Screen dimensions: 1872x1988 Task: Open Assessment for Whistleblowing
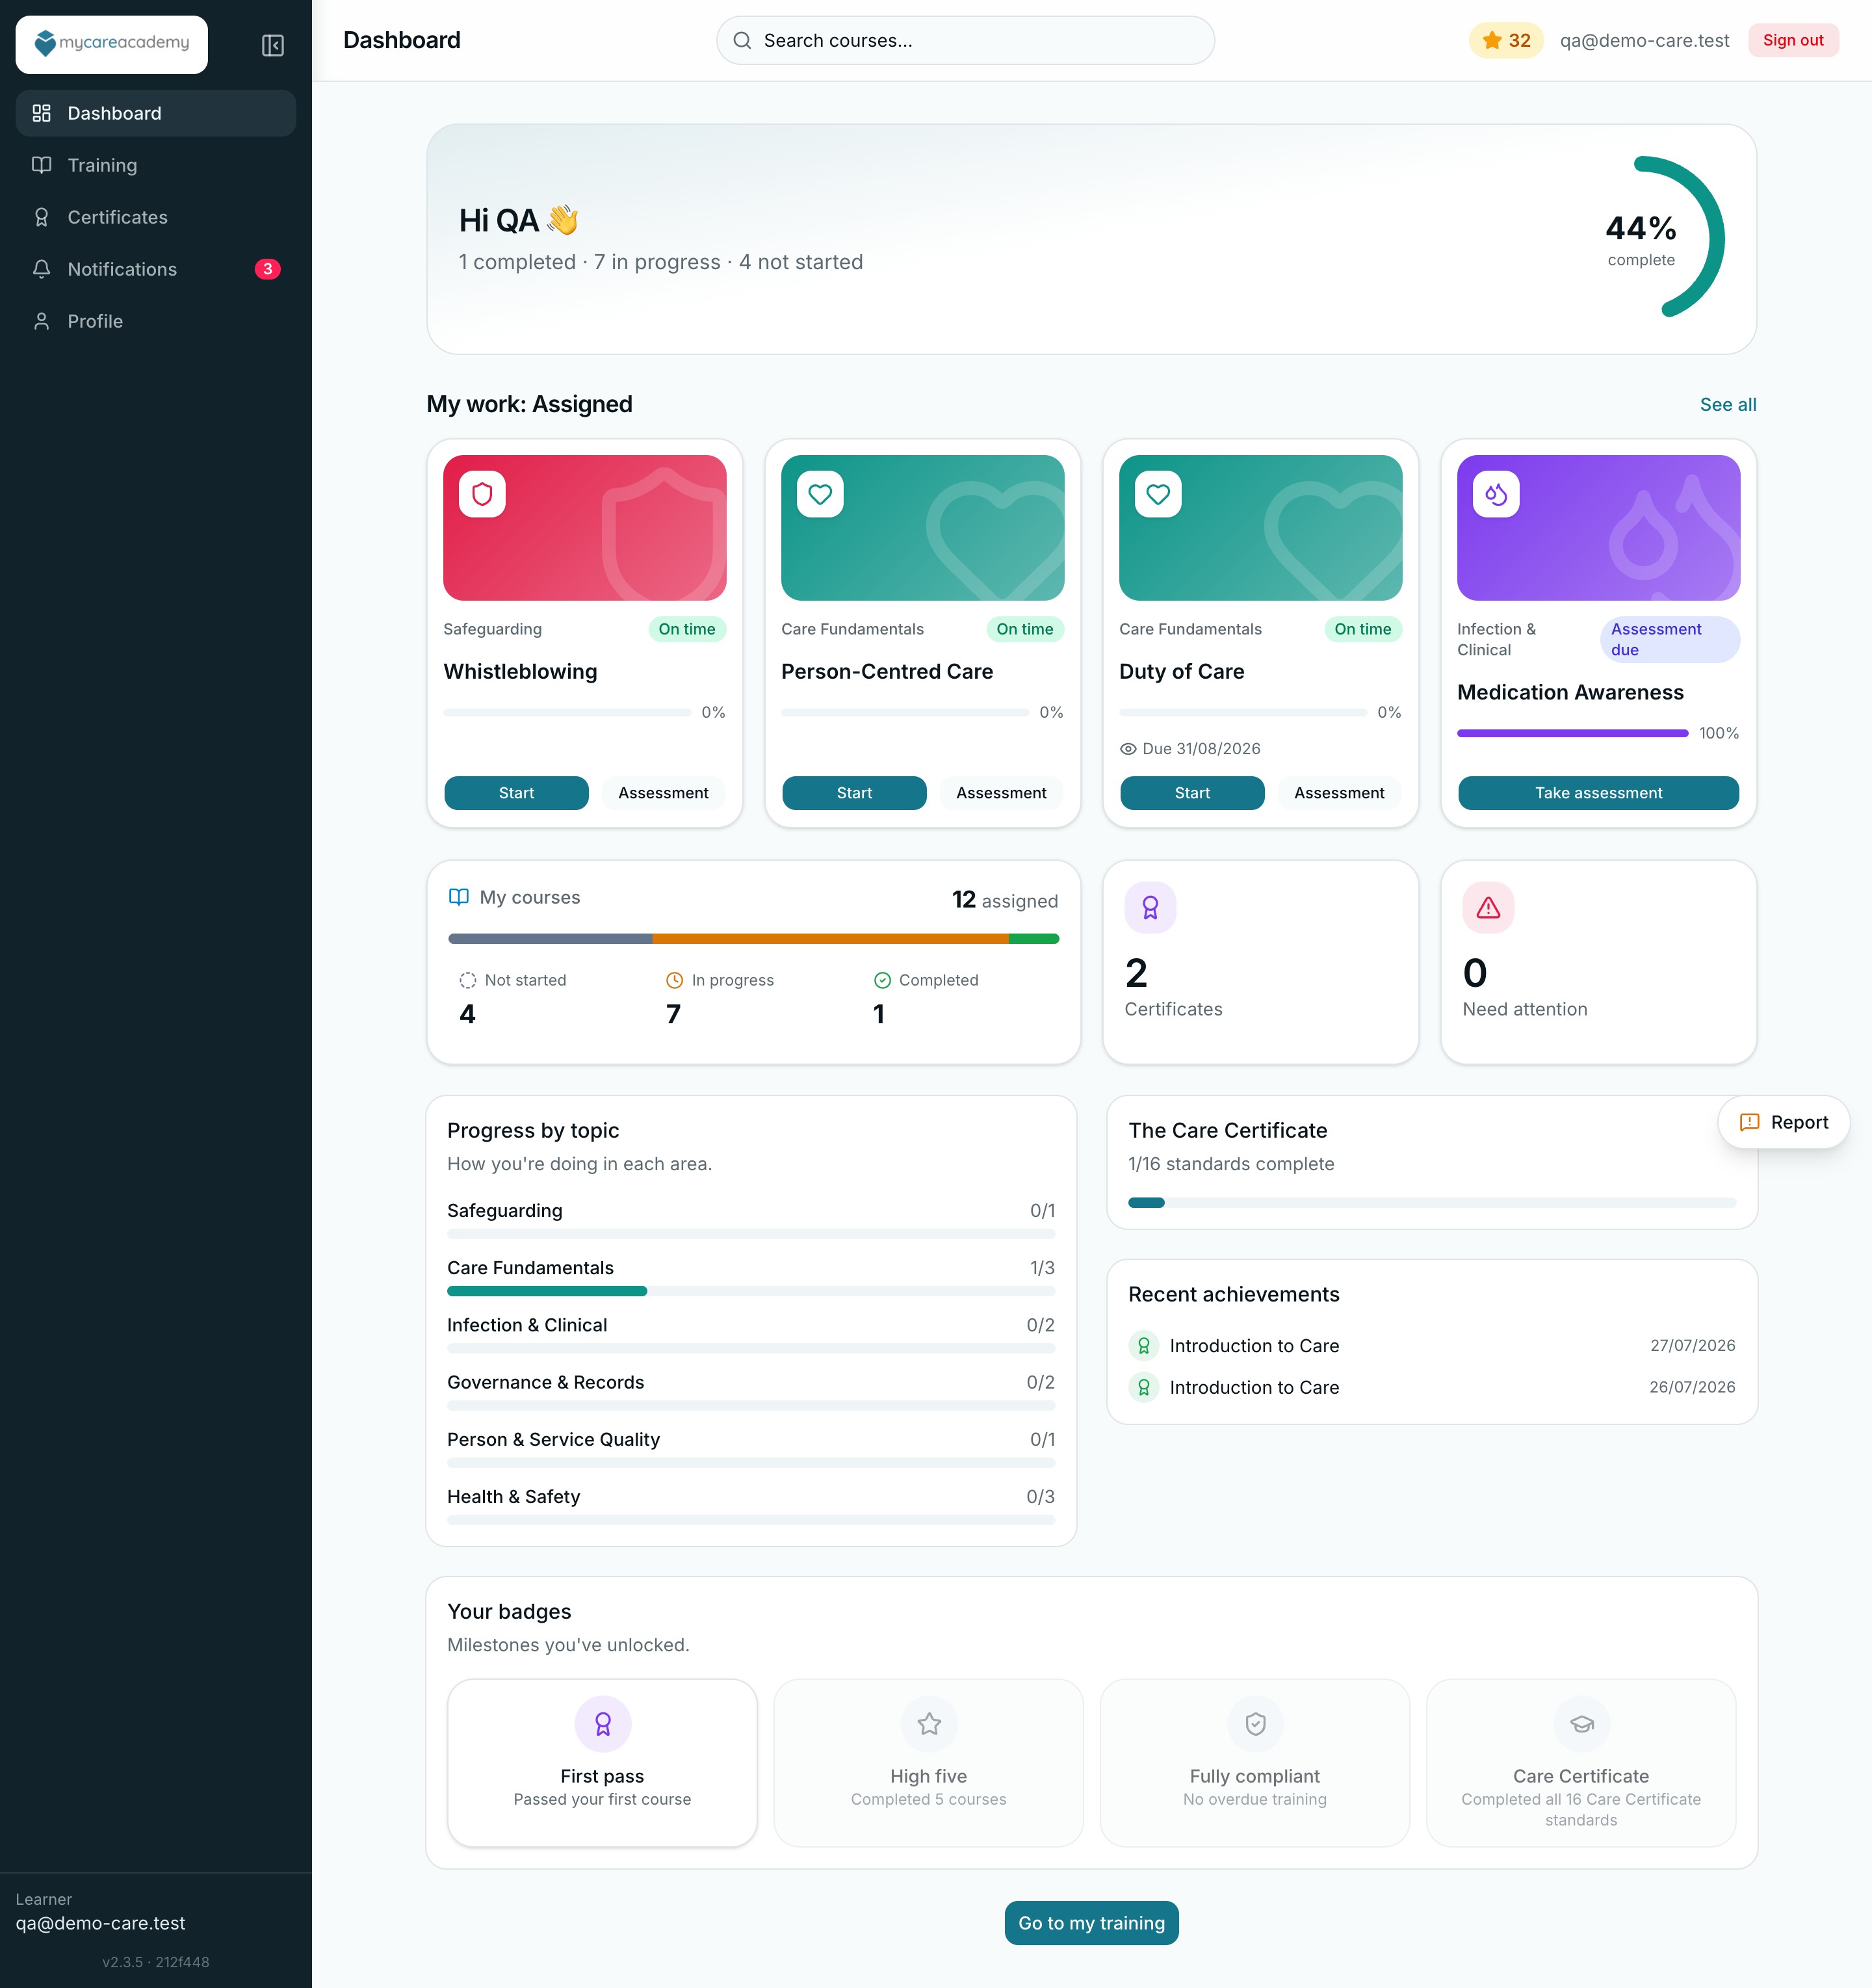click(x=663, y=793)
